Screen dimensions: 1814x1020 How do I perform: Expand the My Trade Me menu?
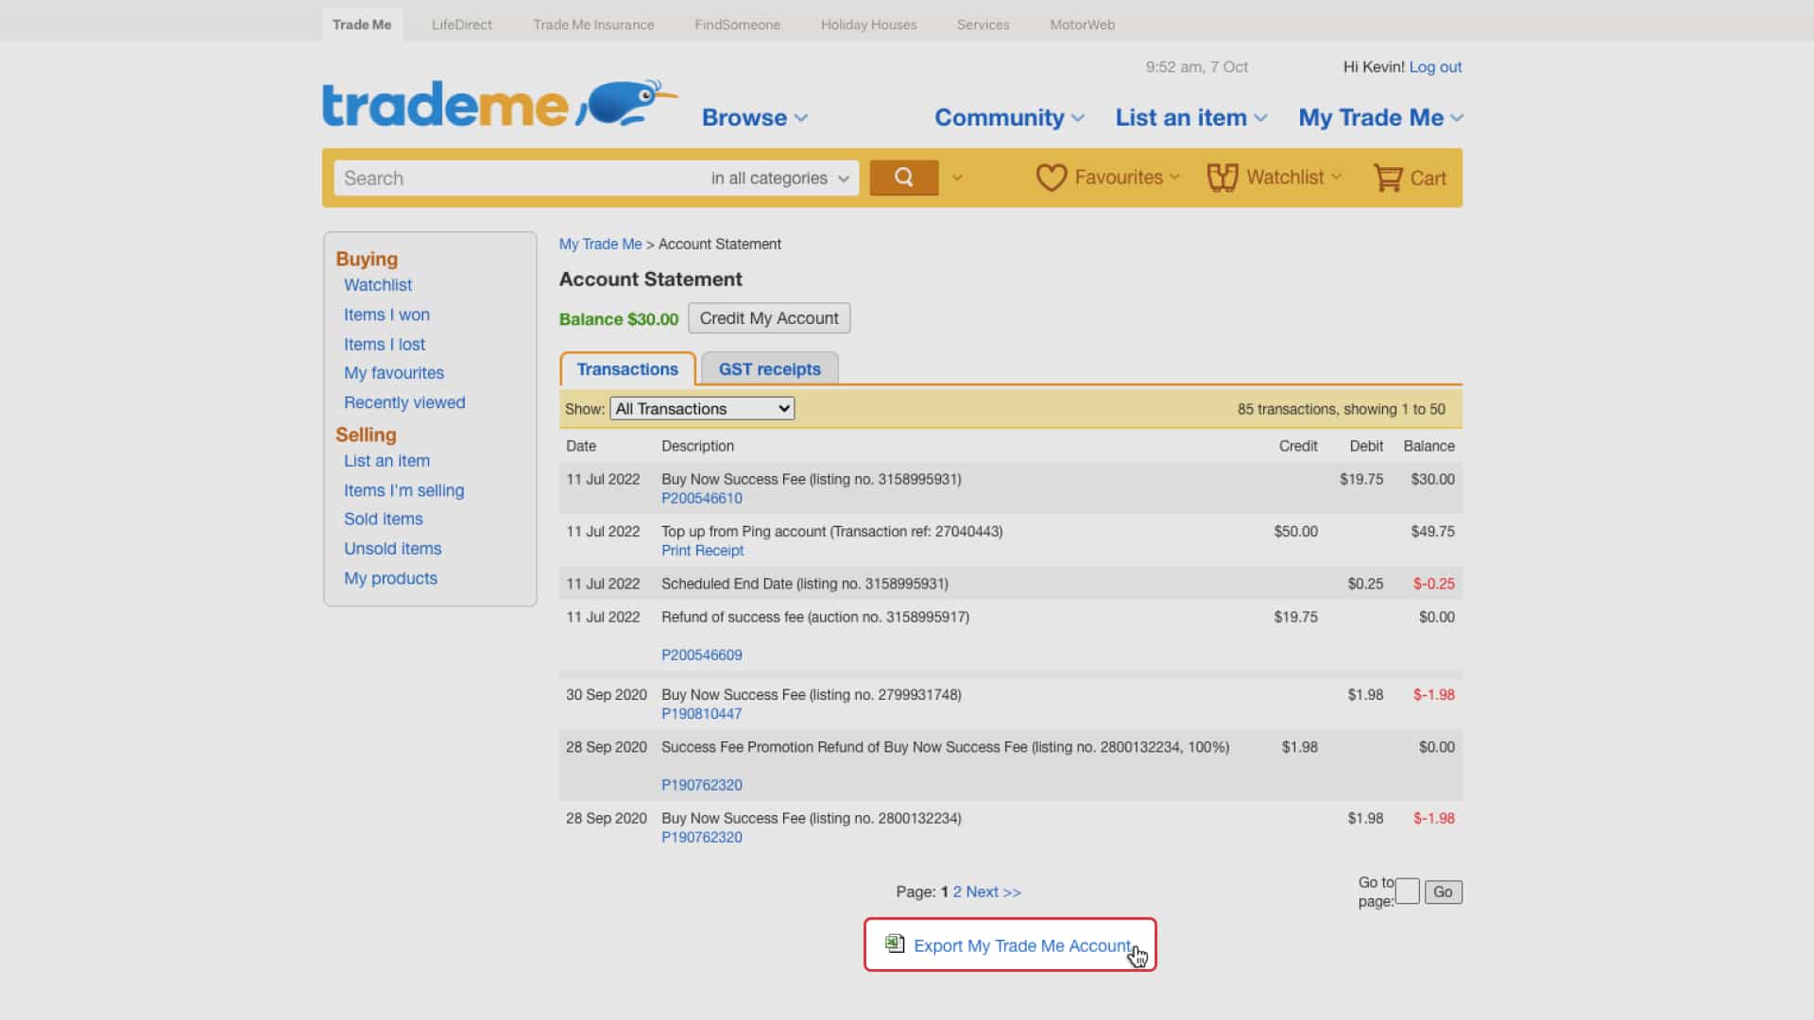(1379, 118)
